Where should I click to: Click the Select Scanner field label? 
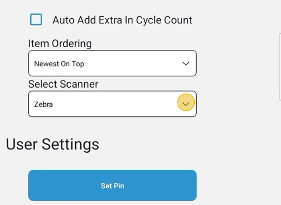pyautogui.click(x=63, y=84)
